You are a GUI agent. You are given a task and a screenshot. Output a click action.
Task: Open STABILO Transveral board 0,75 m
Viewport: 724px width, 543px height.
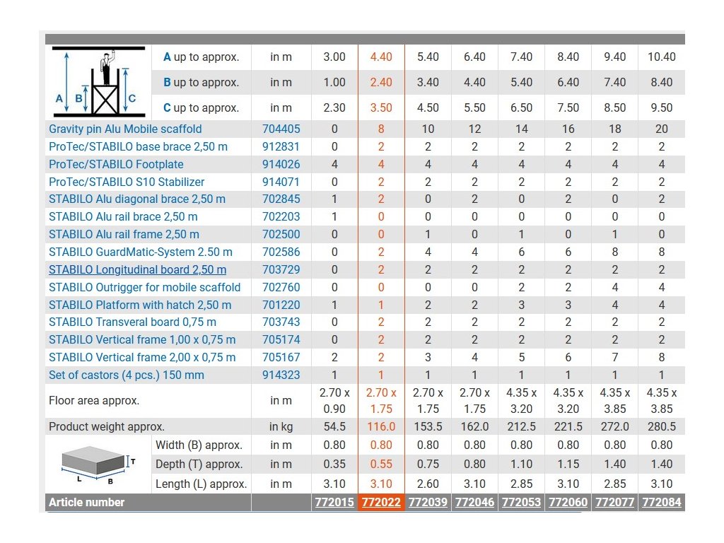pyautogui.click(x=132, y=322)
